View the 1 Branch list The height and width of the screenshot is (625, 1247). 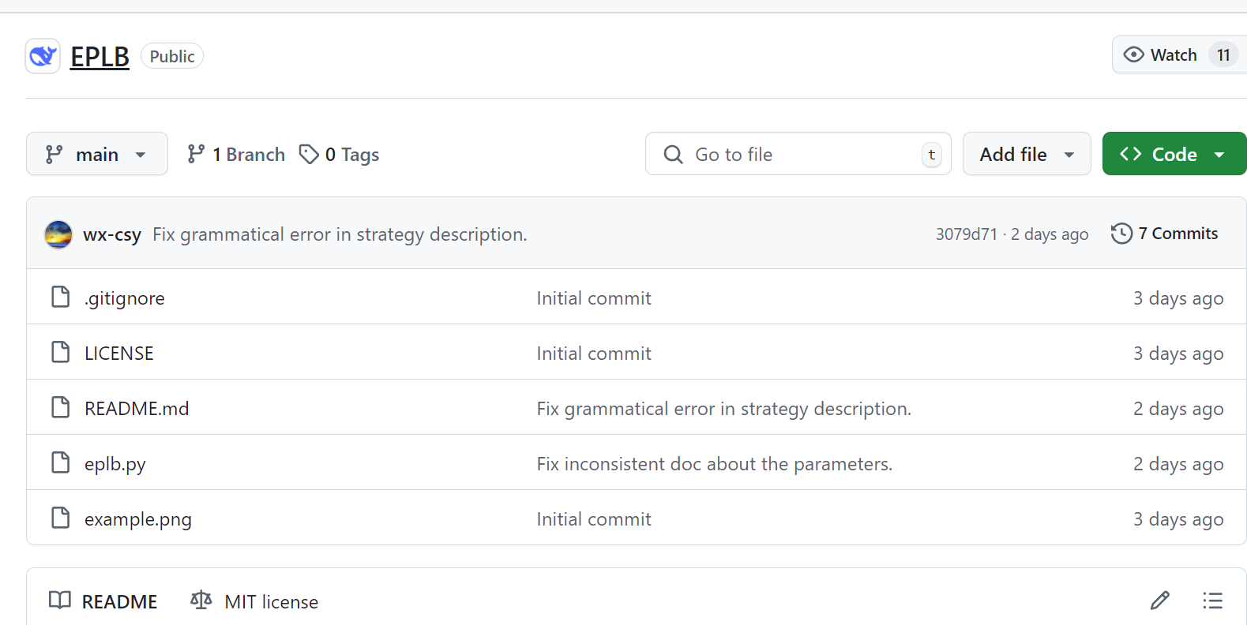point(236,155)
